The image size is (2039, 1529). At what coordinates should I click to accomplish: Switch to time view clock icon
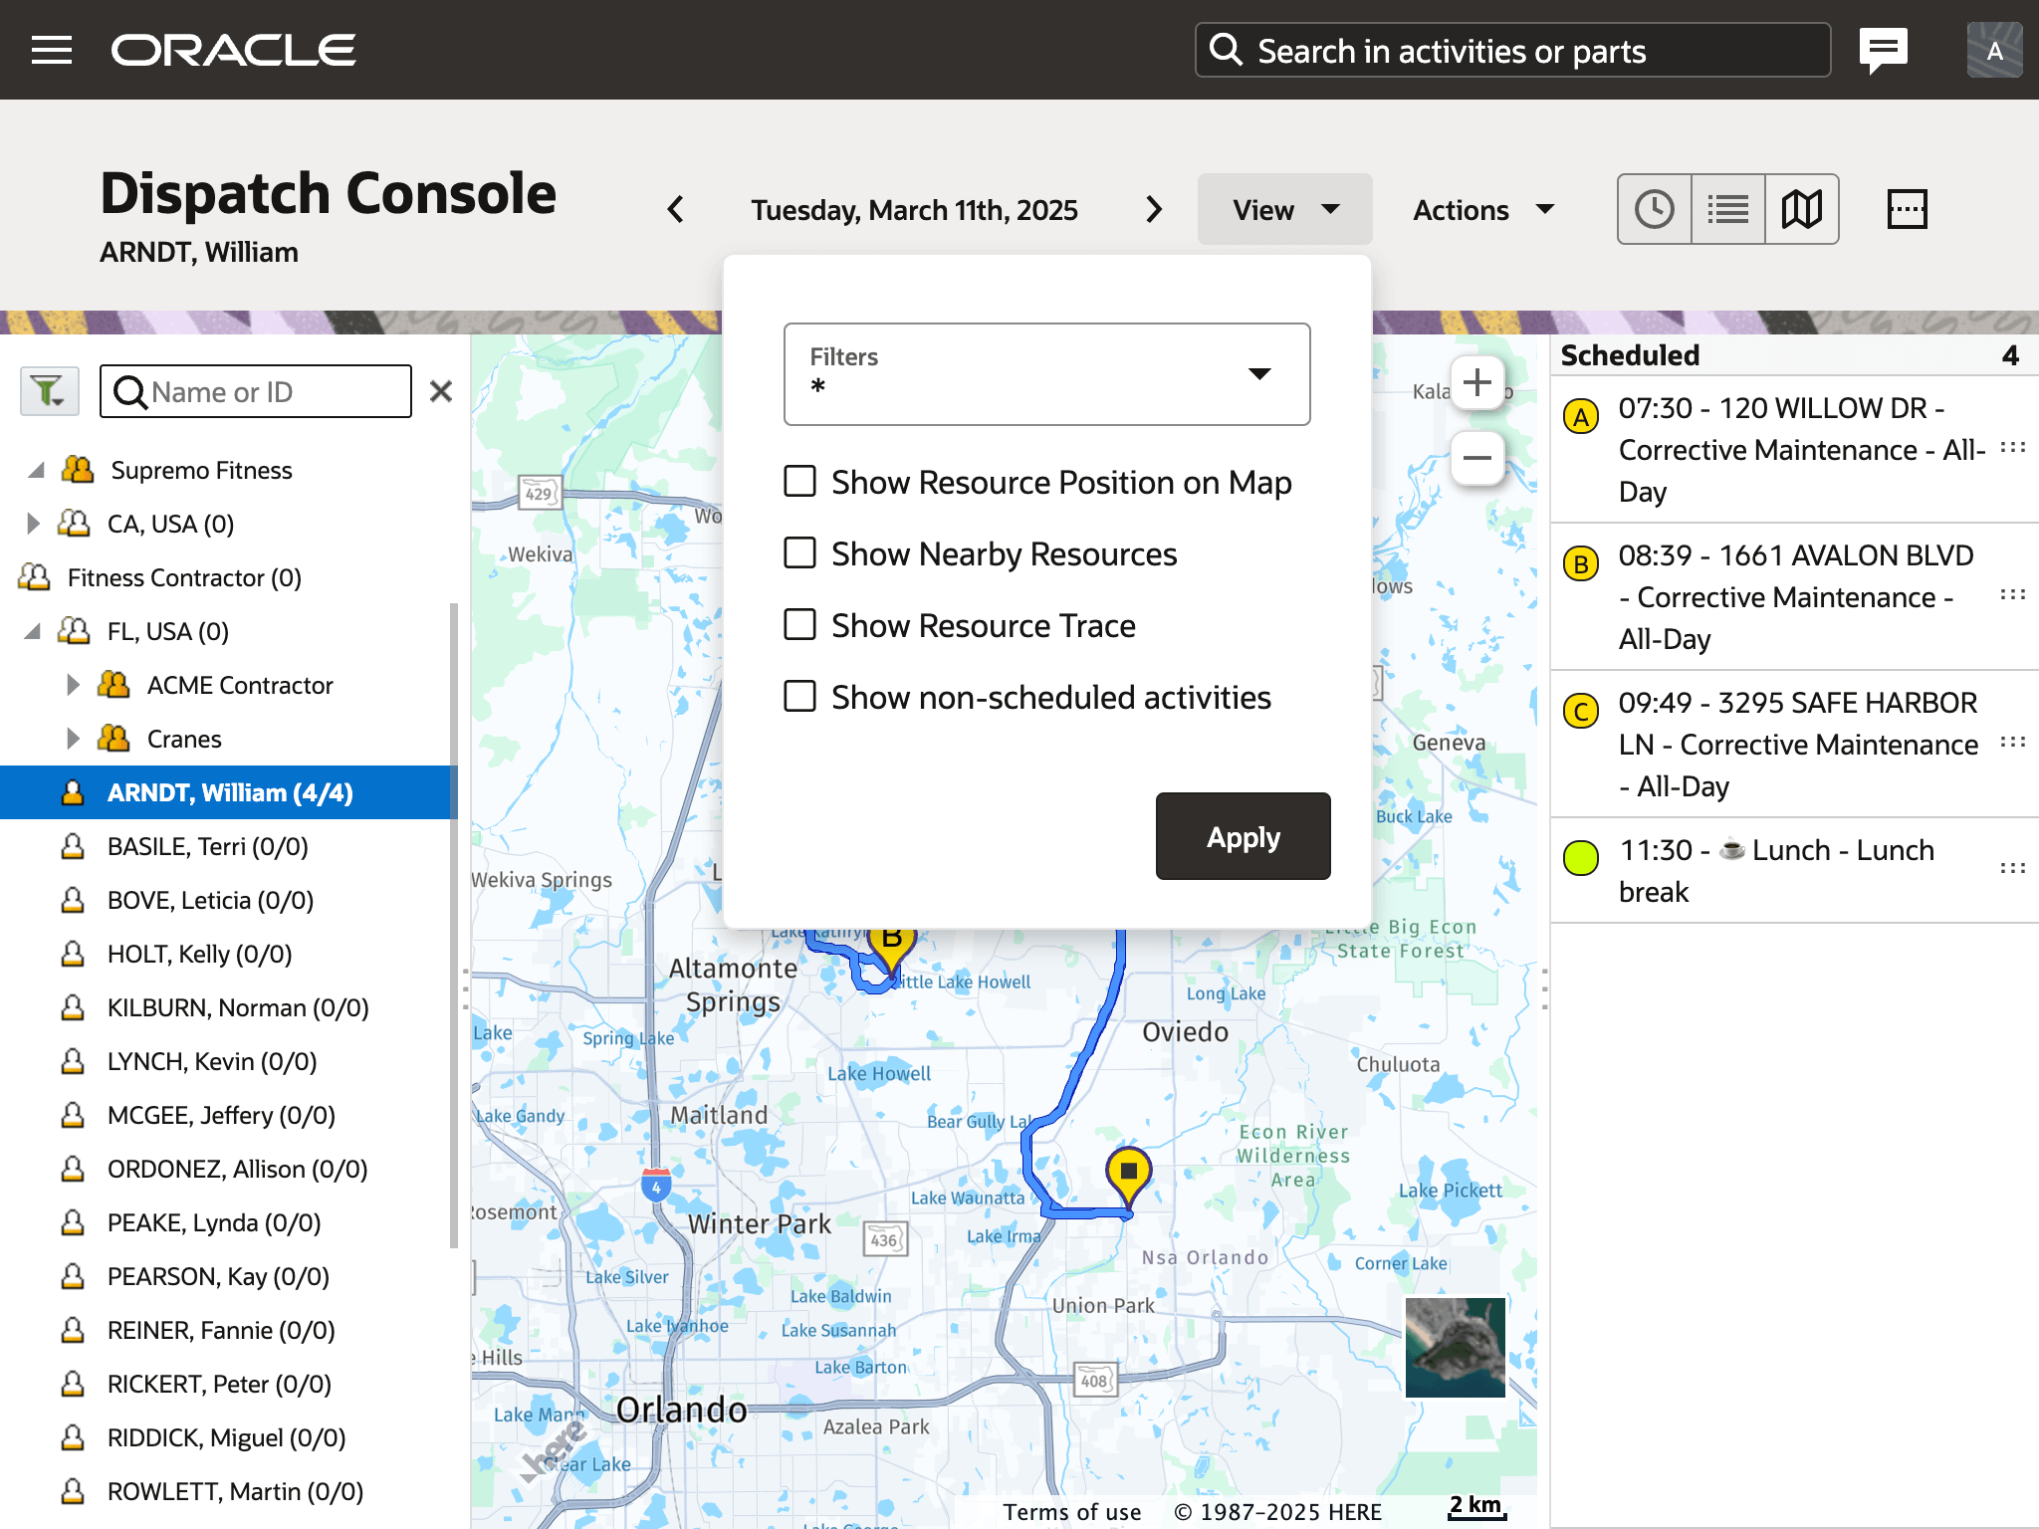pyautogui.click(x=1654, y=209)
